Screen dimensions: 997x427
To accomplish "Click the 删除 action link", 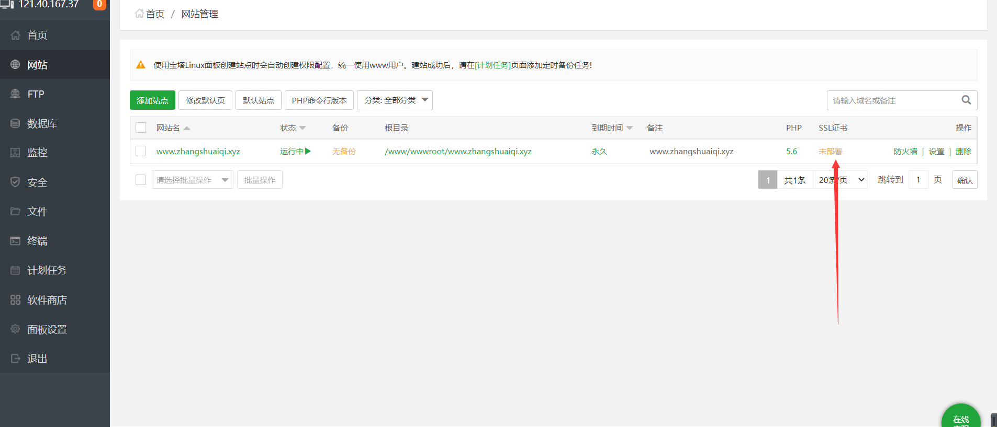I will click(964, 151).
